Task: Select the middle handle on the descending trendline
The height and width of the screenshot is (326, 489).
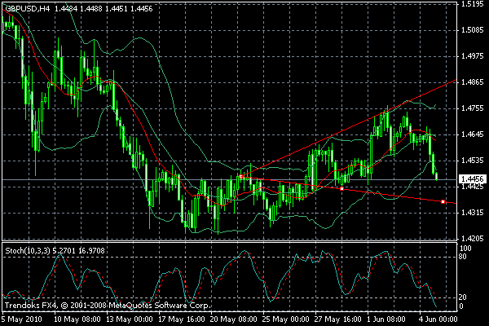Action: click(341, 189)
